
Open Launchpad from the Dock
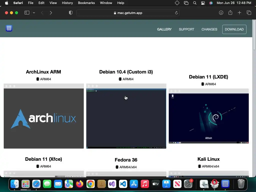click(25, 184)
